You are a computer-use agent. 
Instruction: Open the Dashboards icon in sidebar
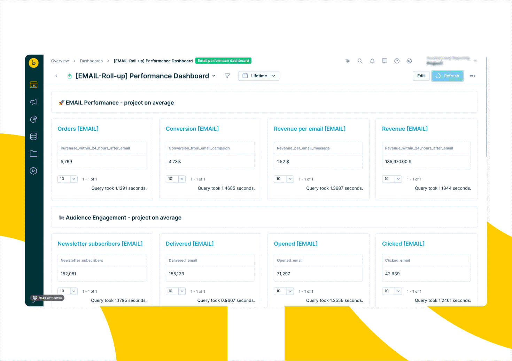pyautogui.click(x=33, y=85)
